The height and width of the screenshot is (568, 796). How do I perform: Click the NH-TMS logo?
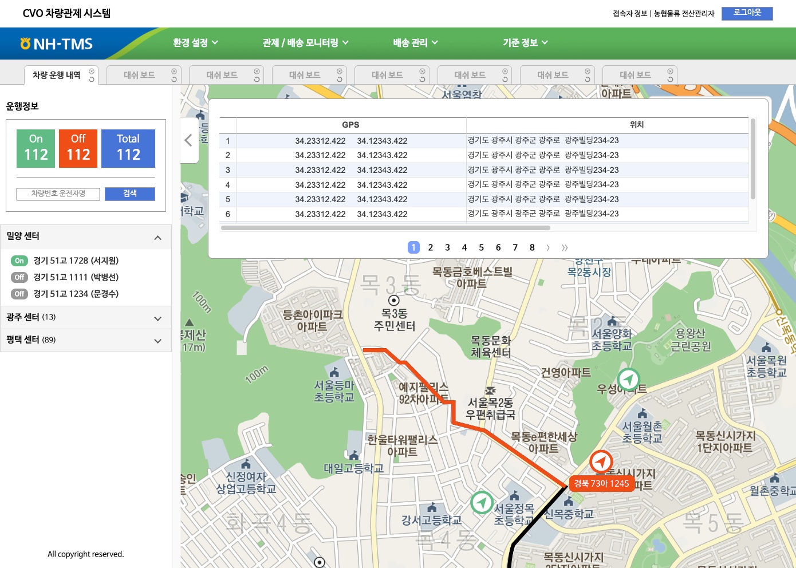click(56, 44)
